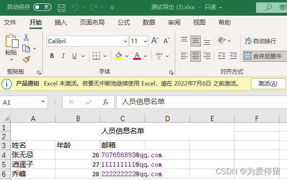Toggle the Middle Align icon
The image size is (287, 180).
[x=196, y=41]
